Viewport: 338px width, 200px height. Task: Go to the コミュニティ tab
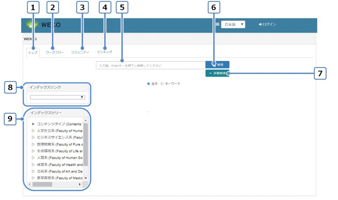point(80,52)
